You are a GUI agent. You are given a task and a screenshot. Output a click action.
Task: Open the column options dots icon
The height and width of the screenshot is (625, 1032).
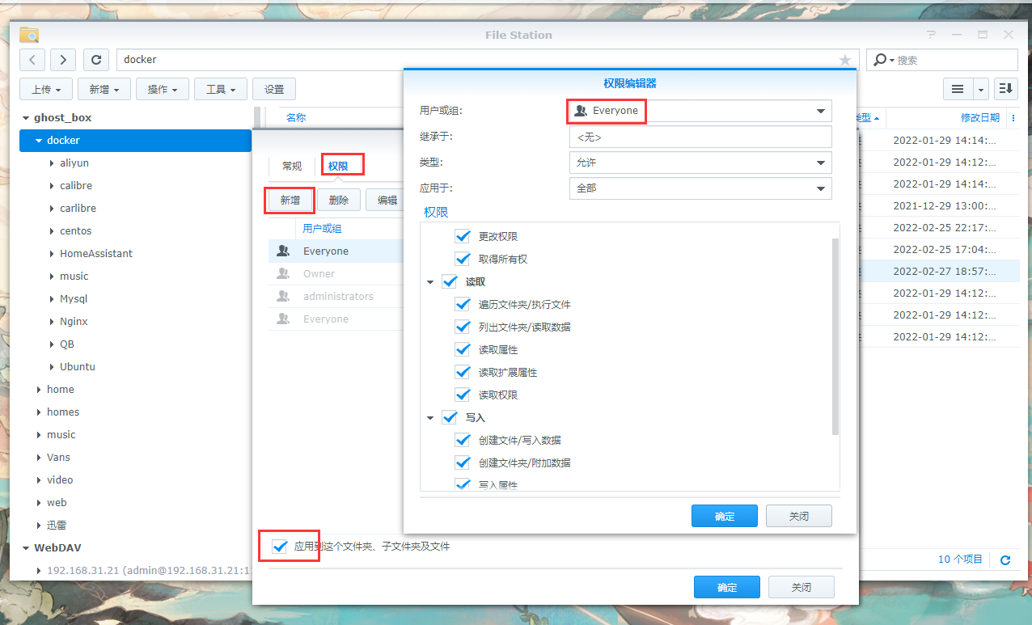pyautogui.click(x=1013, y=118)
